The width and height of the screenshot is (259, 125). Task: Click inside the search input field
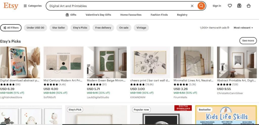pos(116,6)
